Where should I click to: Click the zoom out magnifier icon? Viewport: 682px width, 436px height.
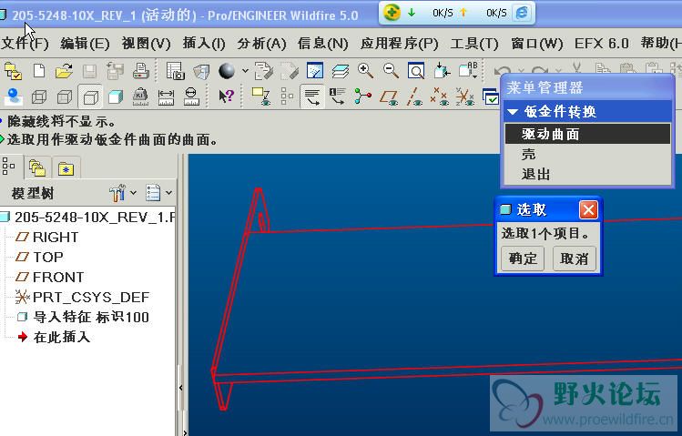(x=391, y=71)
